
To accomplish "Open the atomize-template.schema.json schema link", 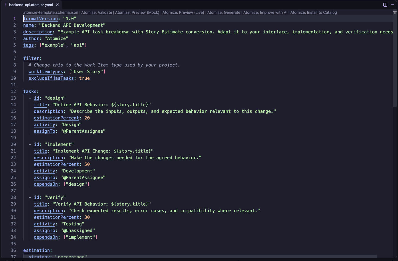I will point(51,12).
